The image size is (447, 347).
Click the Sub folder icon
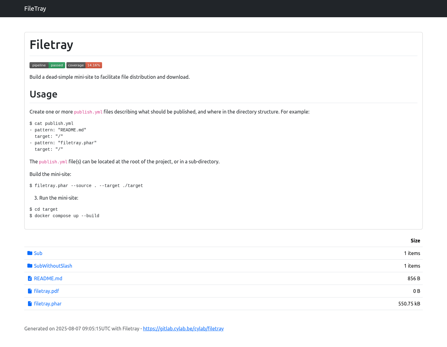coord(30,253)
